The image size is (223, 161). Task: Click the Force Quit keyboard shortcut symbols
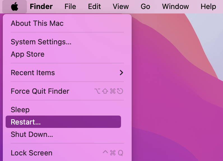click(x=109, y=91)
